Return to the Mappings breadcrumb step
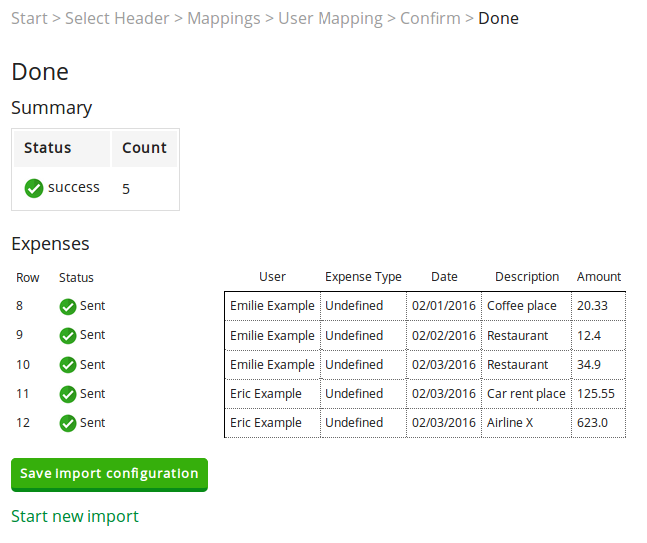The height and width of the screenshot is (543, 647). [224, 19]
